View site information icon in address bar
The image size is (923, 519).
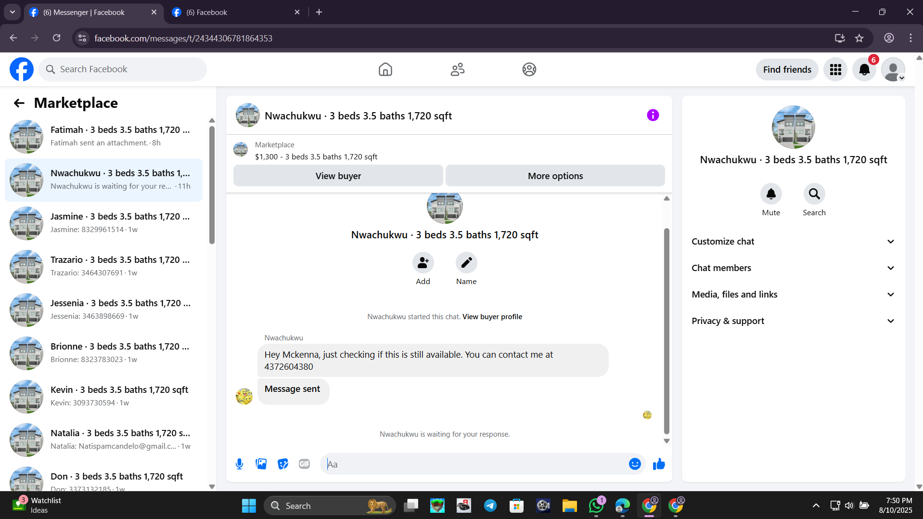(x=83, y=38)
